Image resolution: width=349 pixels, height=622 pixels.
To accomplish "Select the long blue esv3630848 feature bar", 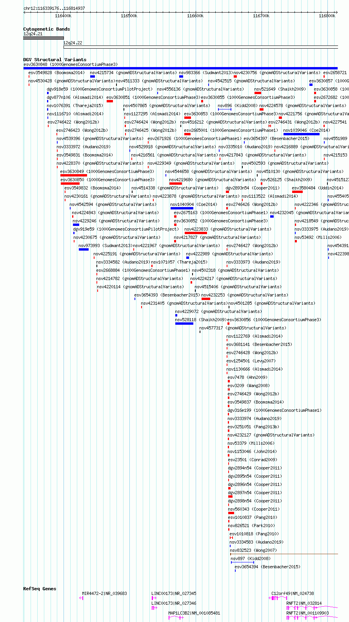I will (x=180, y=68).
